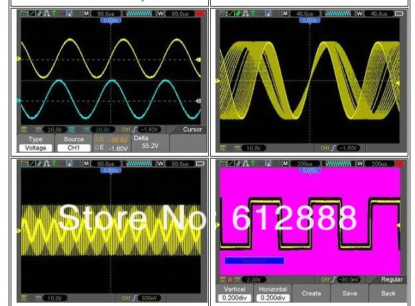Click the W icon in the 40.0us scope toolbar

[x=359, y=13]
